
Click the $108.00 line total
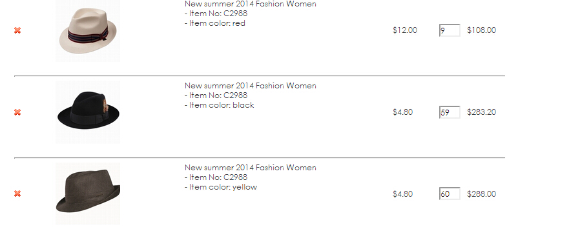click(x=482, y=30)
